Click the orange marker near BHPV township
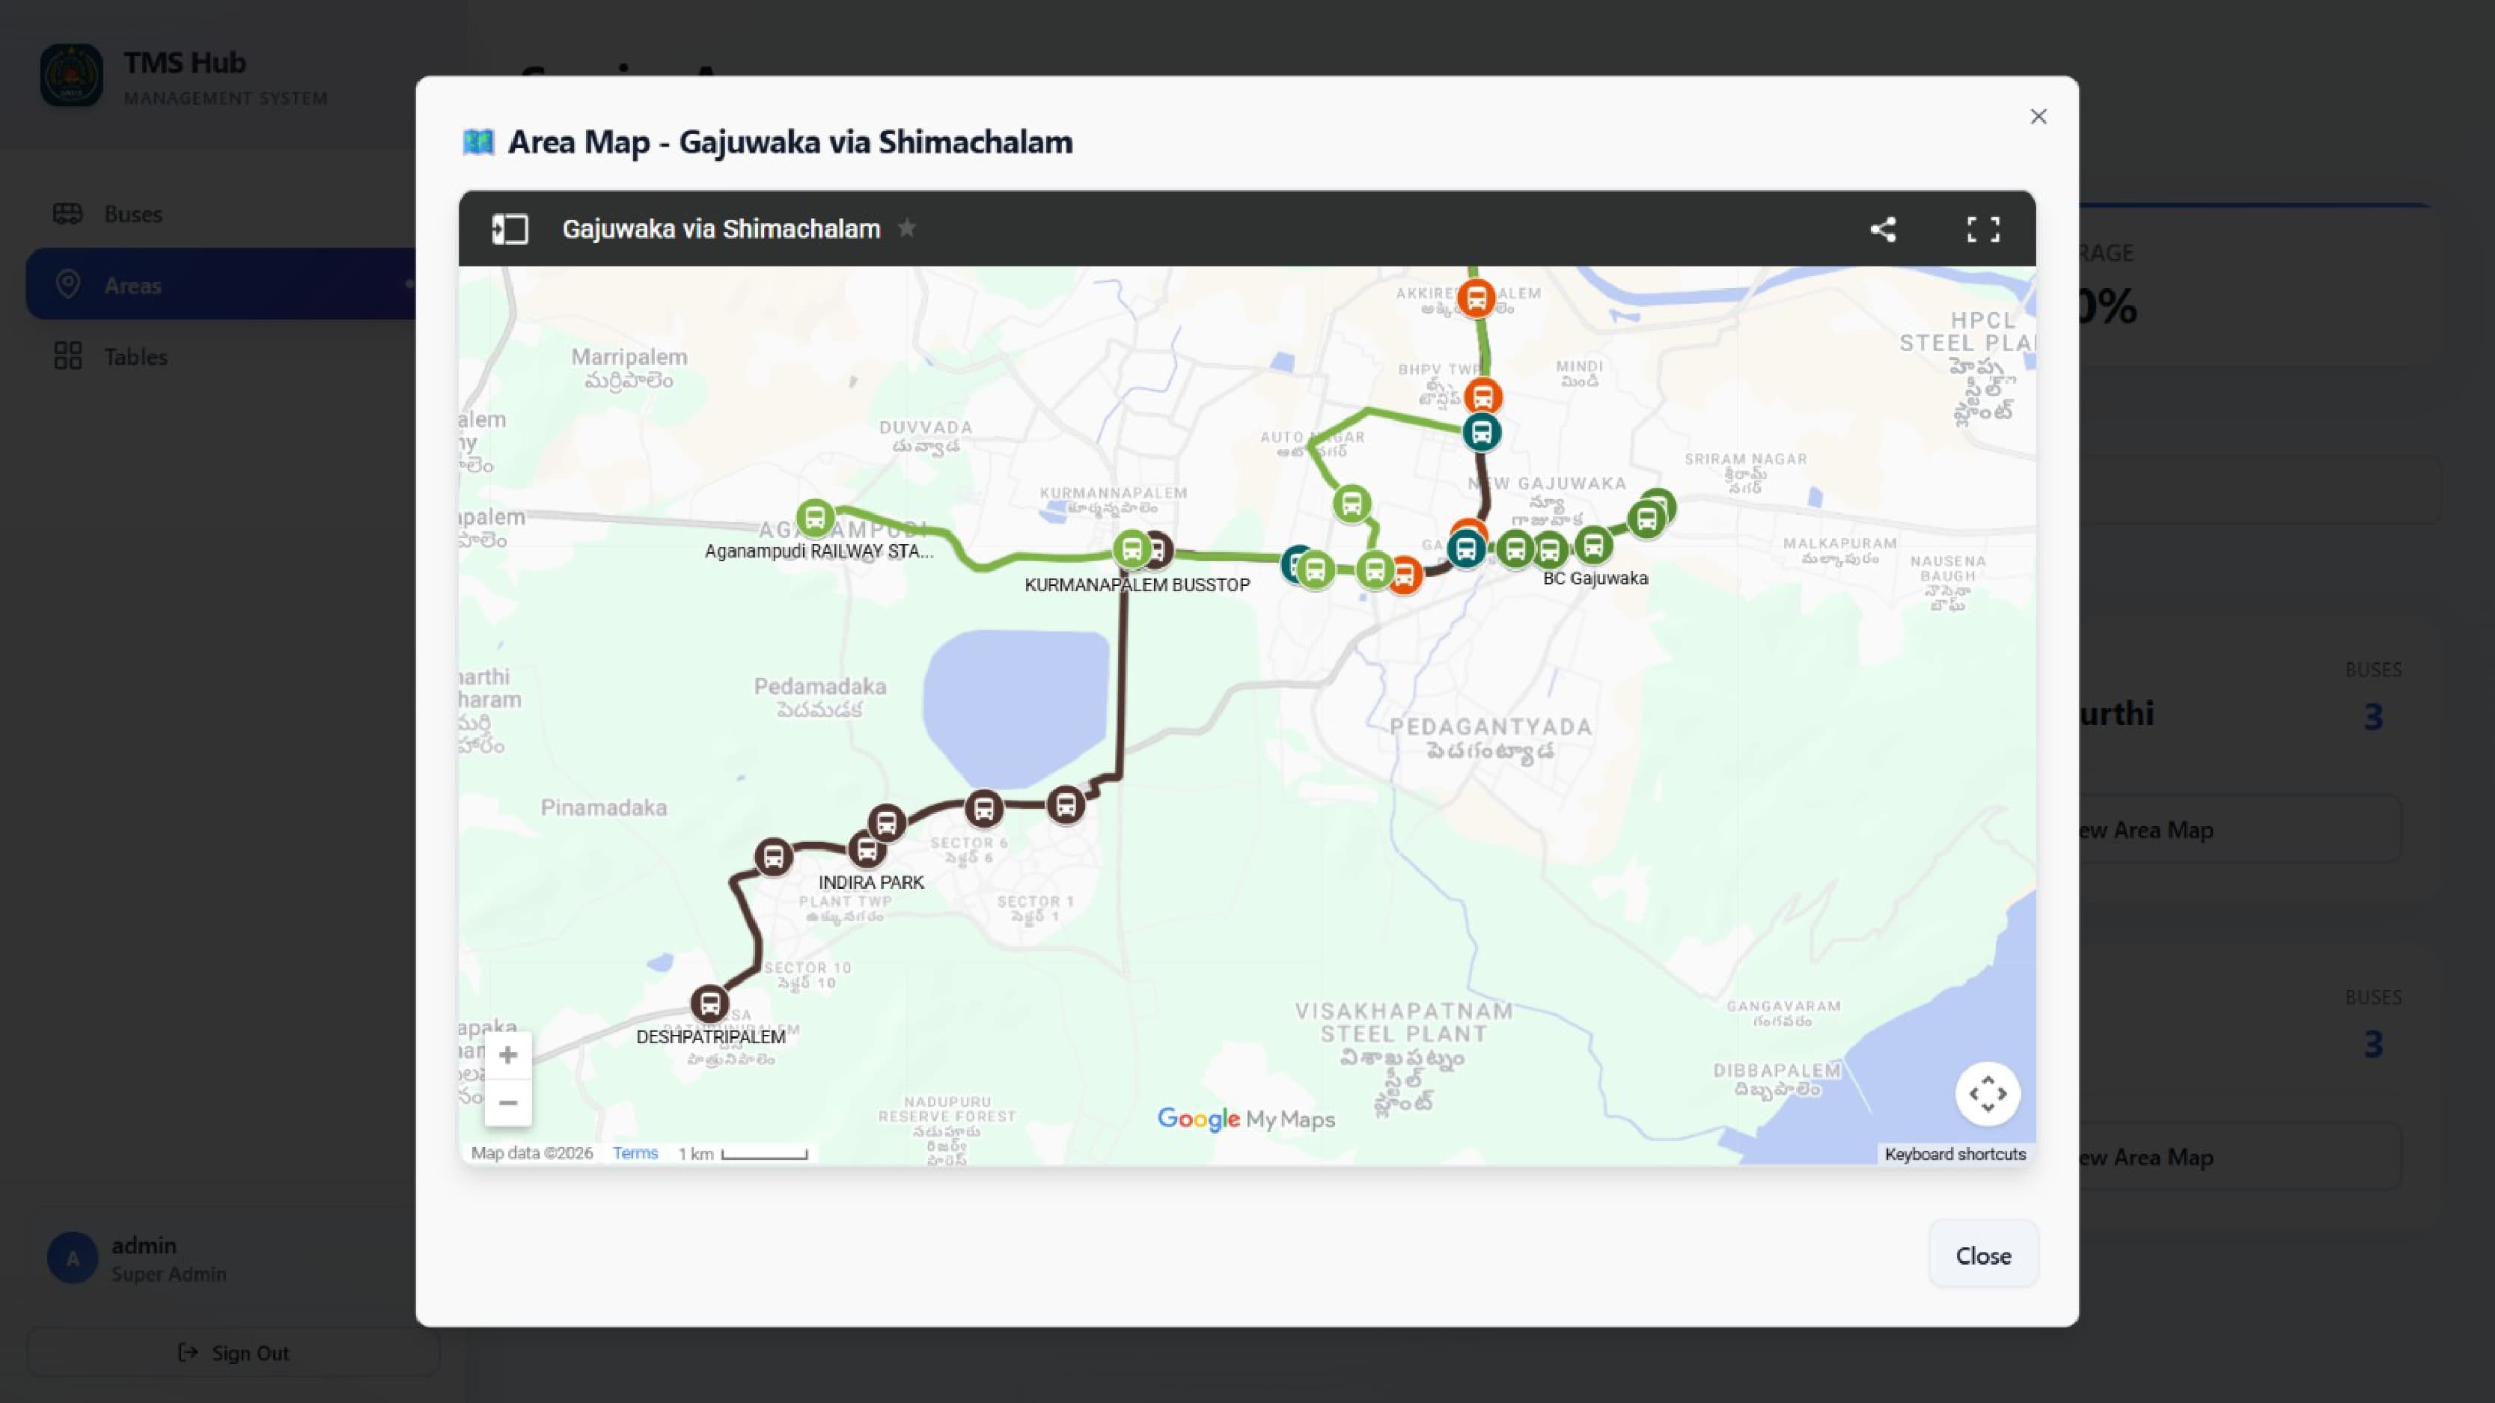 [x=1483, y=397]
